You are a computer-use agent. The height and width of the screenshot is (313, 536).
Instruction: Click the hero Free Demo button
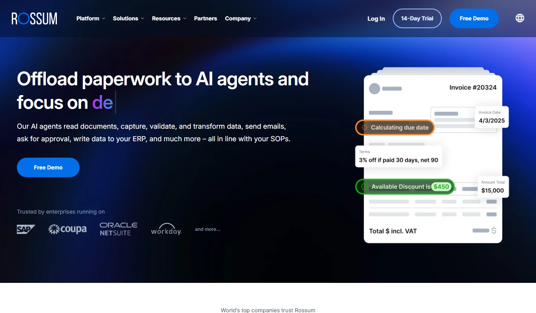point(48,167)
